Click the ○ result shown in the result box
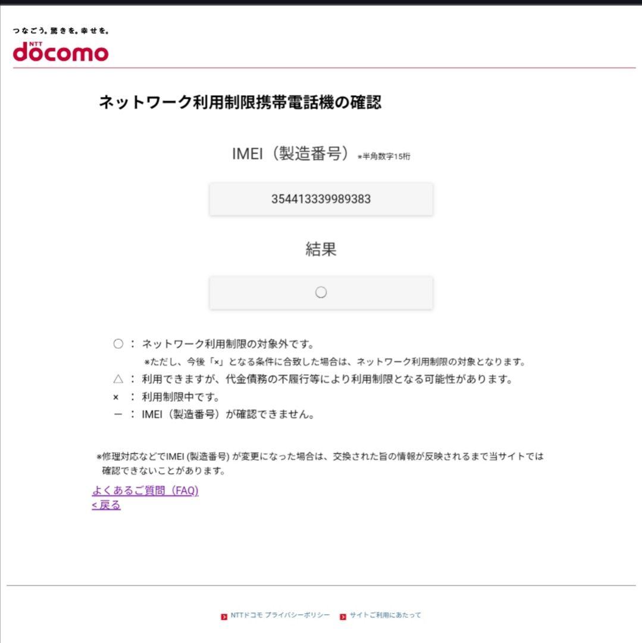642x643 pixels. coord(321,292)
